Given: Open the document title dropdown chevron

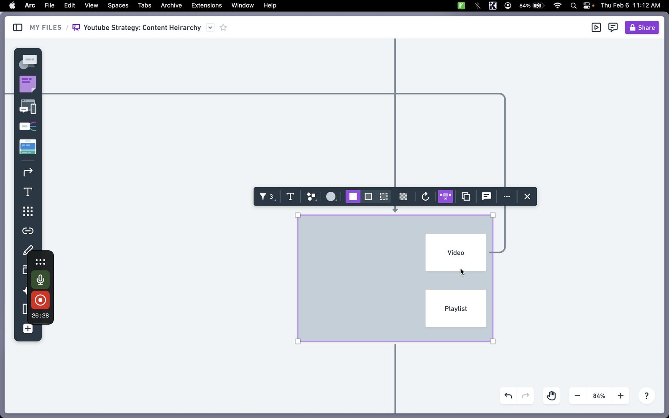Looking at the screenshot, I should 210,28.
